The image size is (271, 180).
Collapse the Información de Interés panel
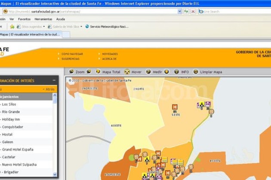[x=54, y=81]
